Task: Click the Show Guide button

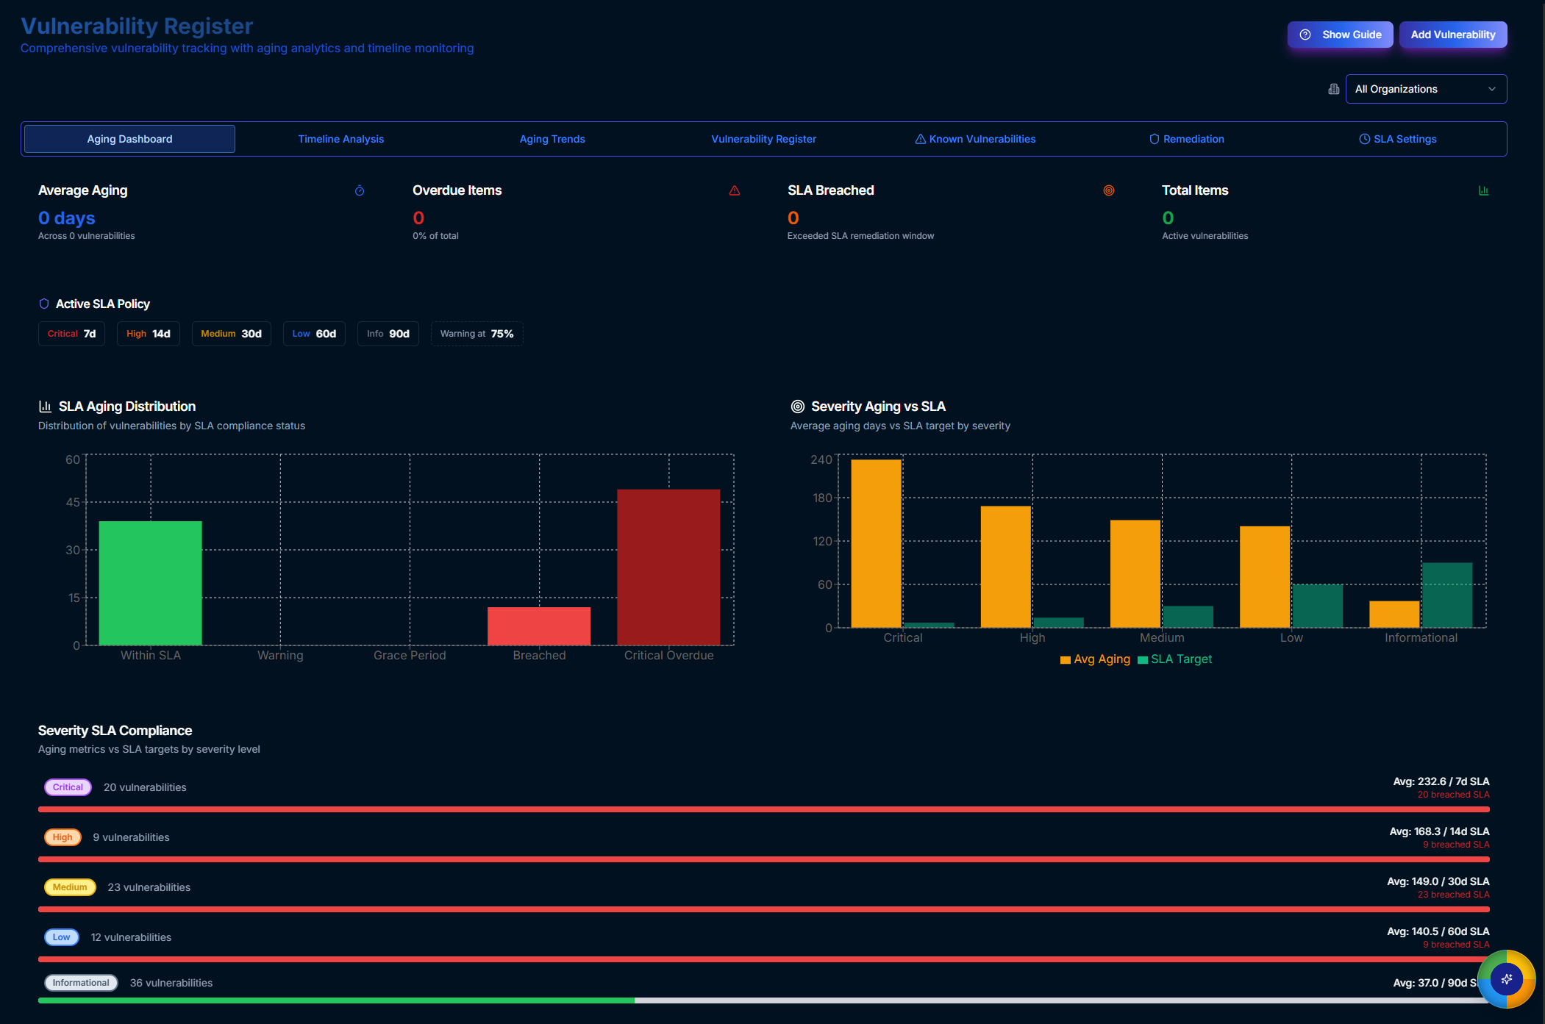Action: point(1340,35)
